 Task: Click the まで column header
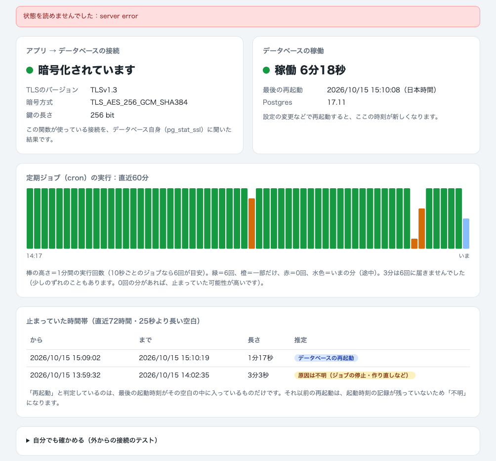coord(145,340)
